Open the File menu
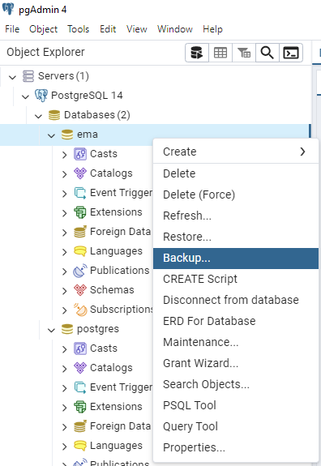 [12, 29]
